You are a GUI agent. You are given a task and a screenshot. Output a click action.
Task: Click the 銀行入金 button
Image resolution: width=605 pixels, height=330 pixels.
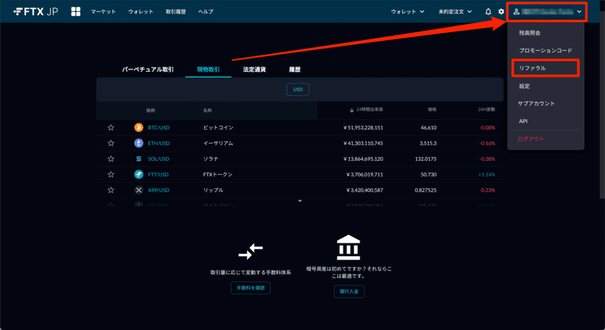[349, 291]
